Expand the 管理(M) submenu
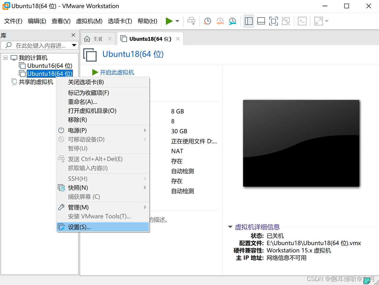This screenshot has width=379, height=285. coord(103,207)
